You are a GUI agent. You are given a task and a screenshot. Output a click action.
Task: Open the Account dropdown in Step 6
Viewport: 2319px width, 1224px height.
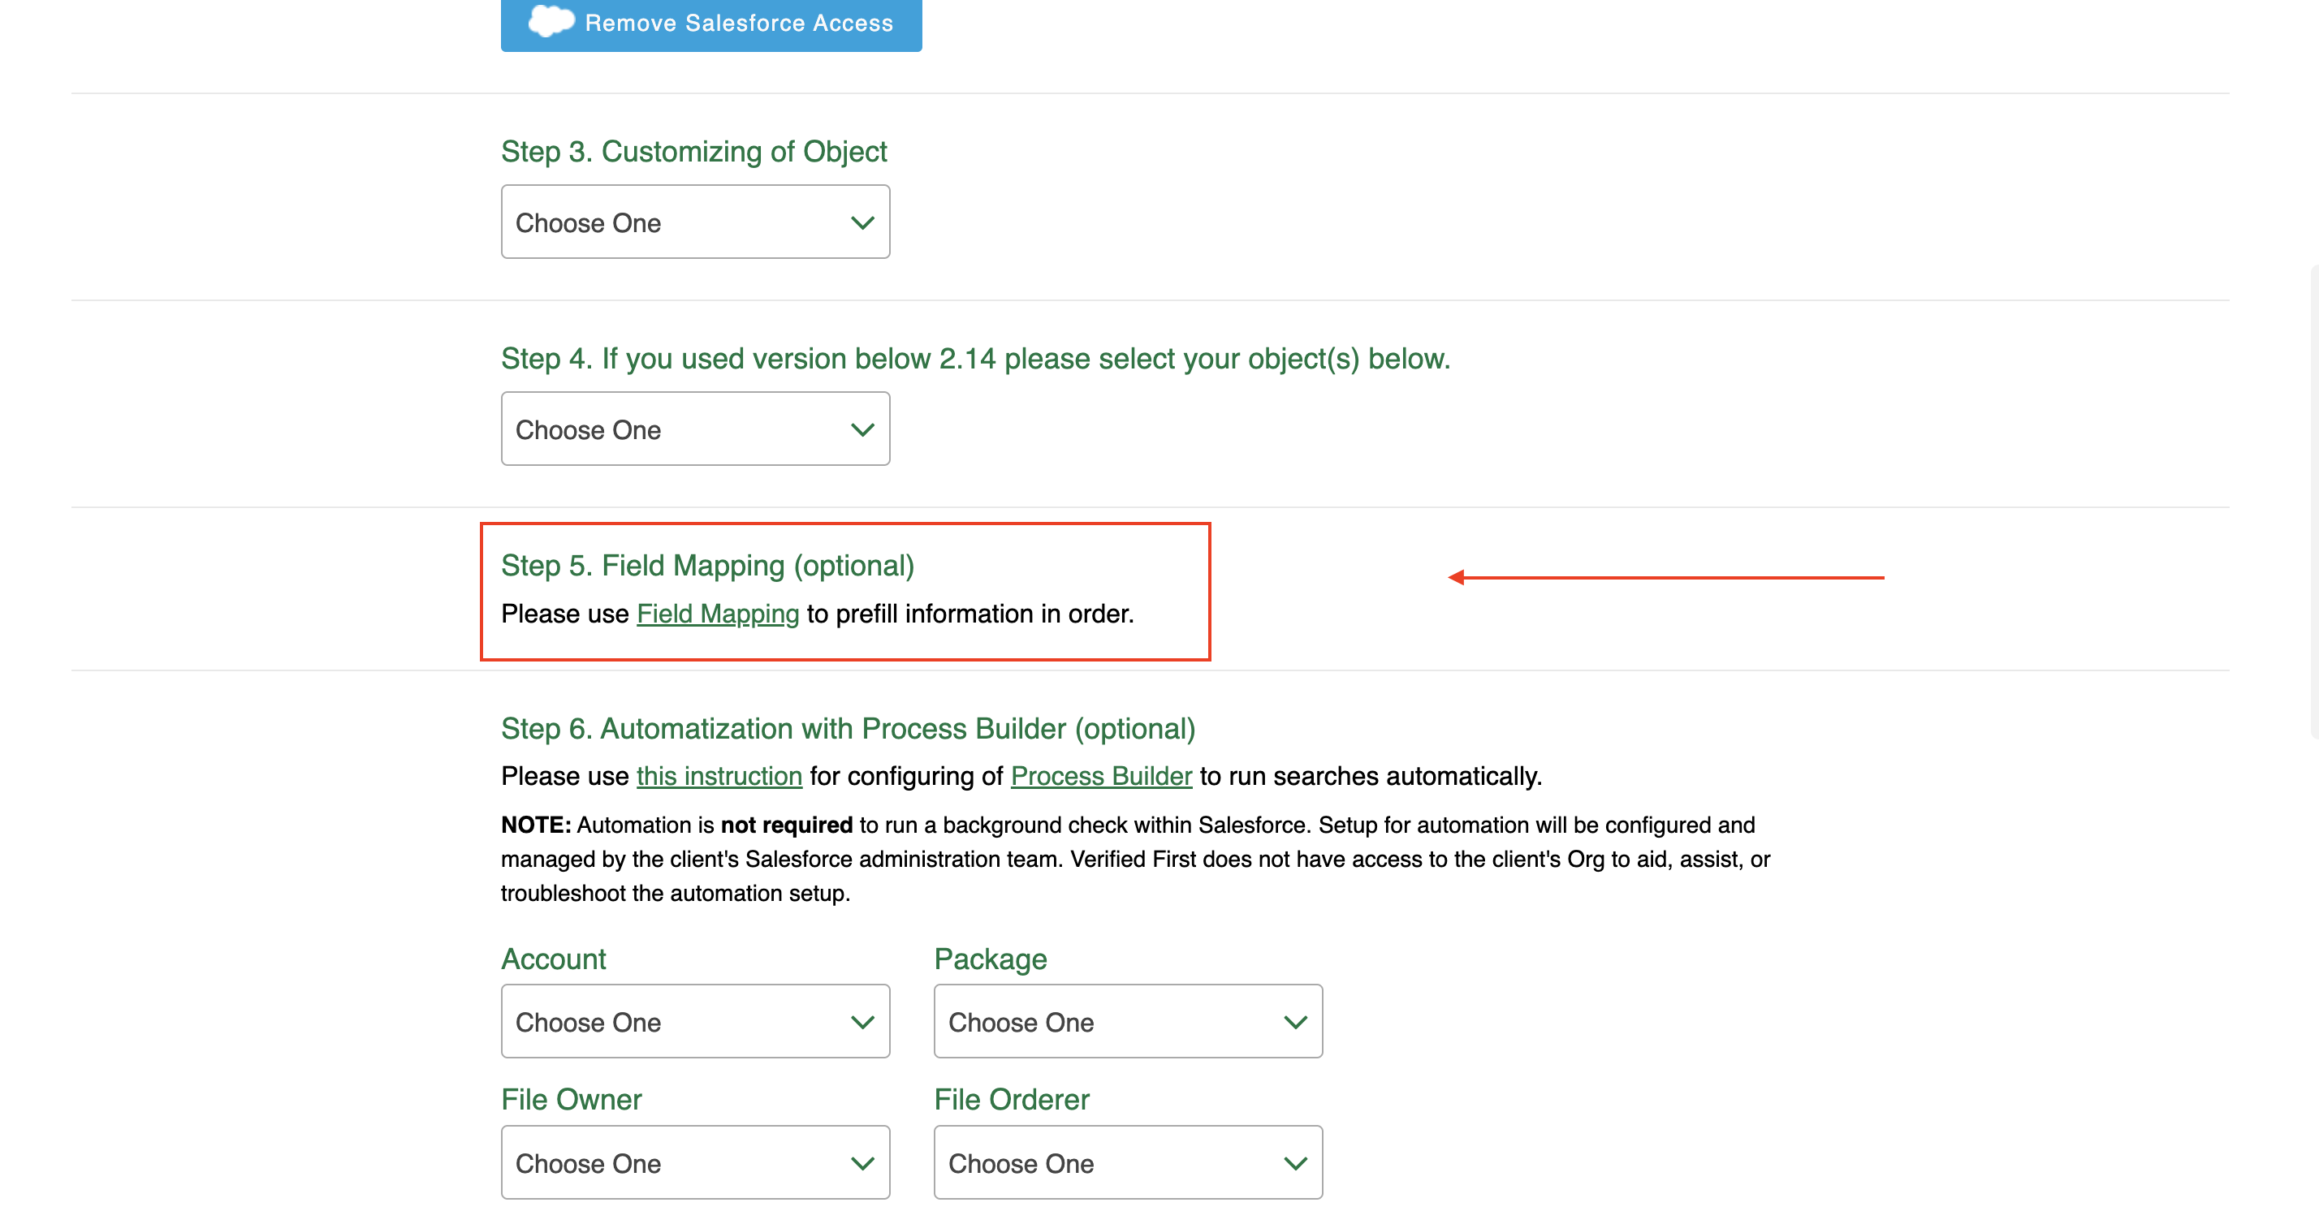point(693,1022)
